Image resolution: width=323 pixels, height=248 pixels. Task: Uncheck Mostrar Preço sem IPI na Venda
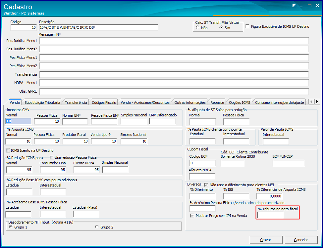[192, 216]
